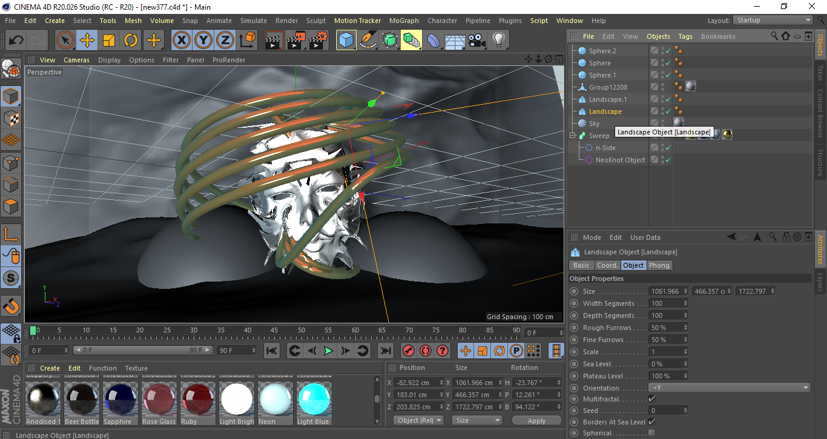Toggle Borders At Sea Level checkbox
Image resolution: width=827 pixels, height=439 pixels.
click(x=651, y=422)
